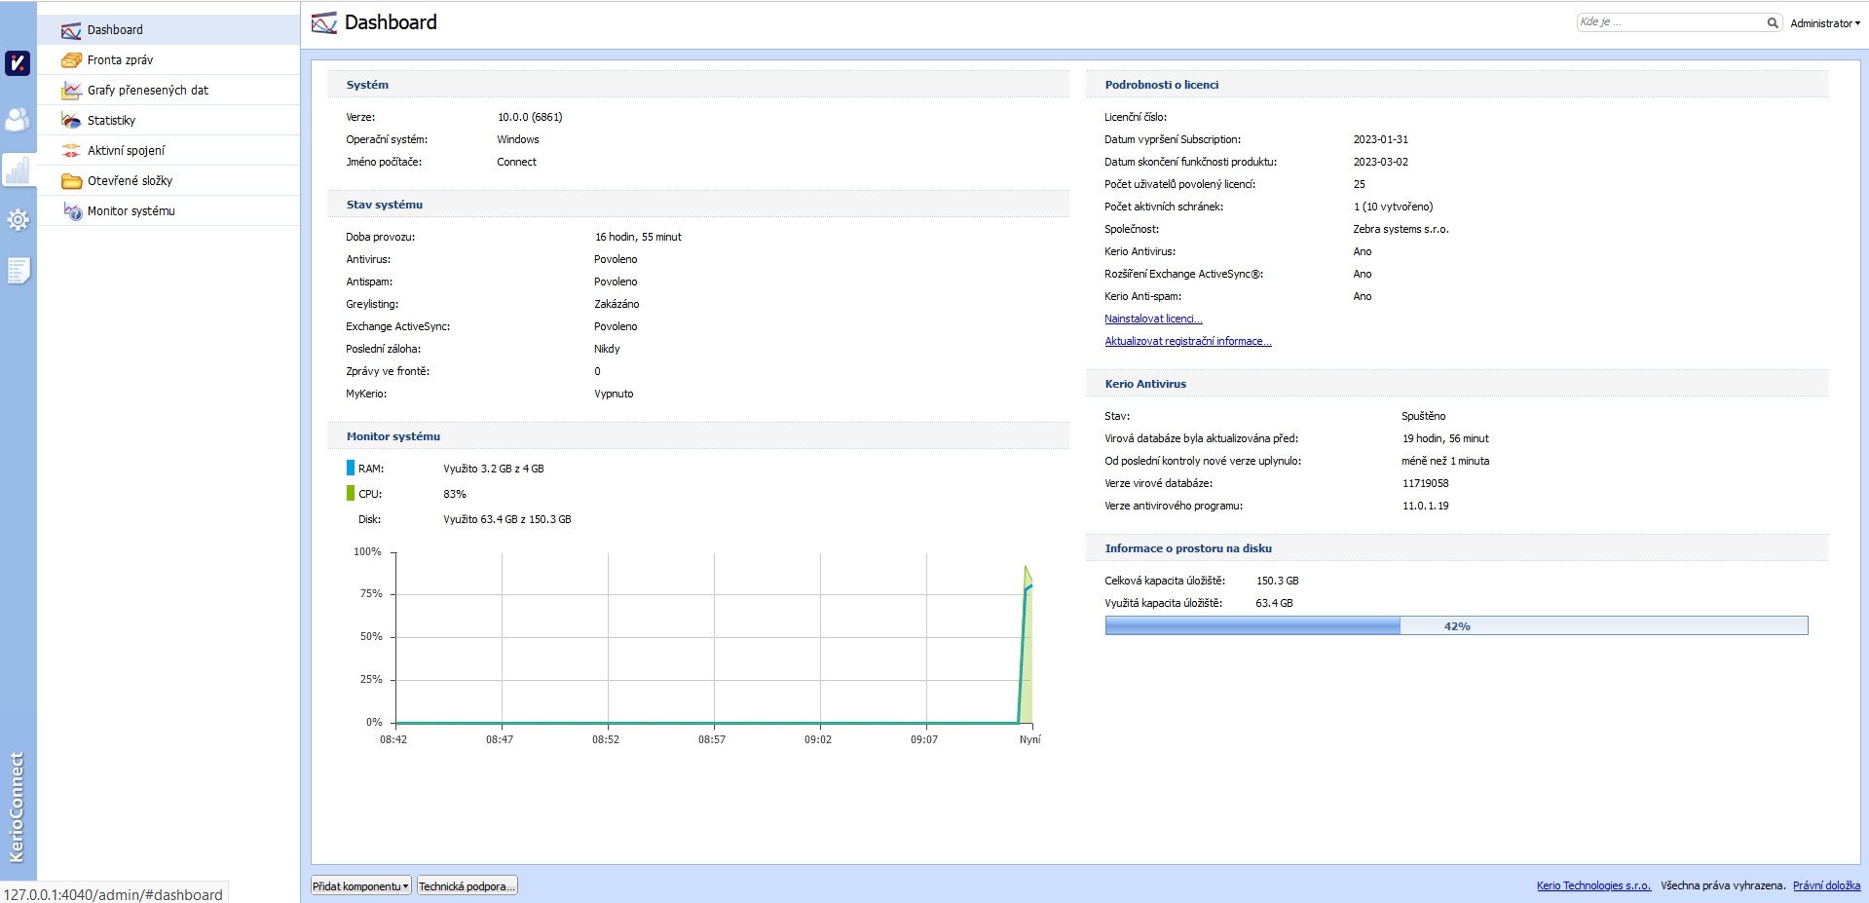Click the Monitor systému icon
Image resolution: width=1869 pixels, height=903 pixels.
72,211
